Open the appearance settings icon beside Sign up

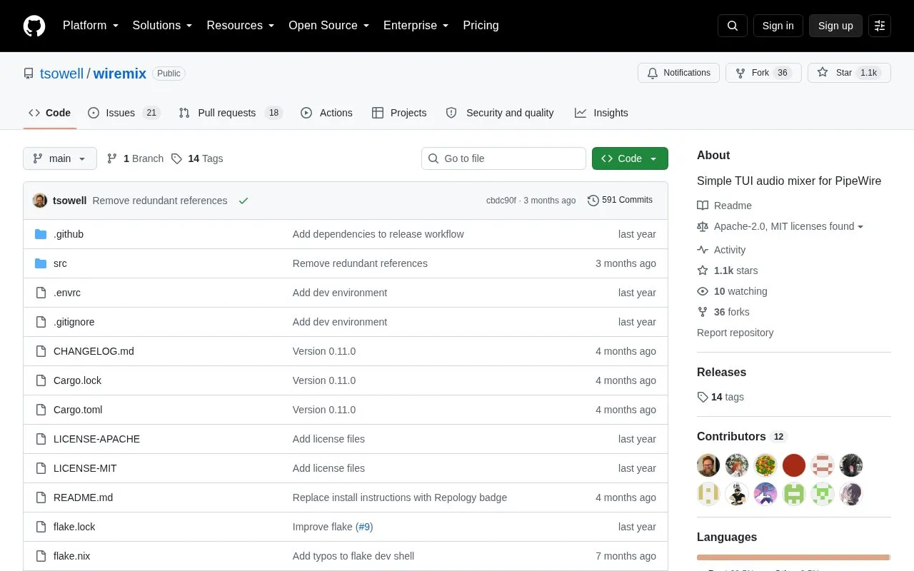(880, 26)
